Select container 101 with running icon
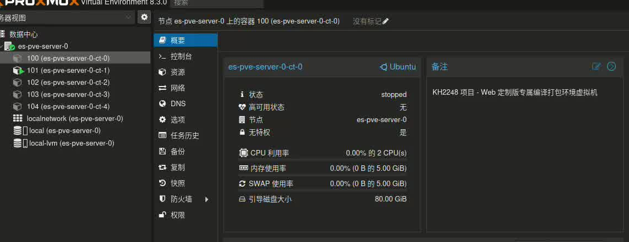Screen dimensions: 629x242 (x=68, y=70)
